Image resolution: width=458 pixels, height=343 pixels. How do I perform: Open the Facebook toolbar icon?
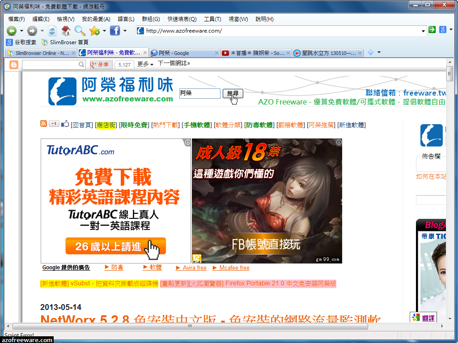(115, 31)
